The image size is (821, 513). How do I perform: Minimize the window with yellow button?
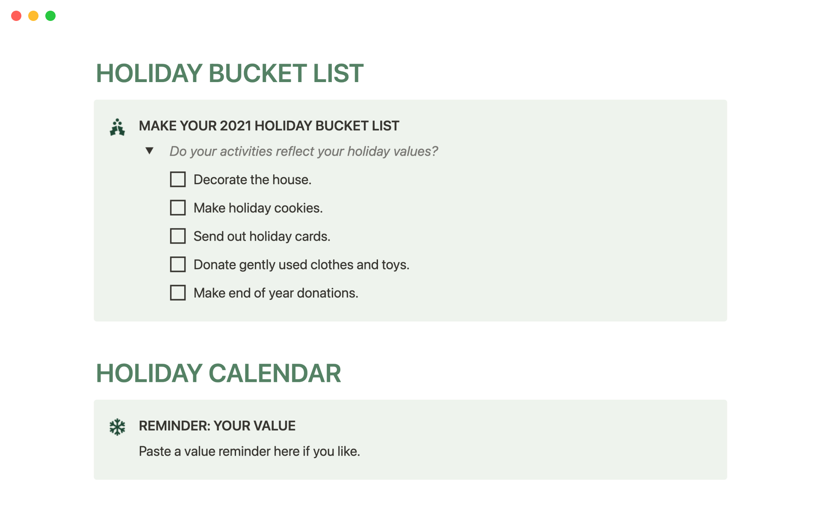click(33, 16)
